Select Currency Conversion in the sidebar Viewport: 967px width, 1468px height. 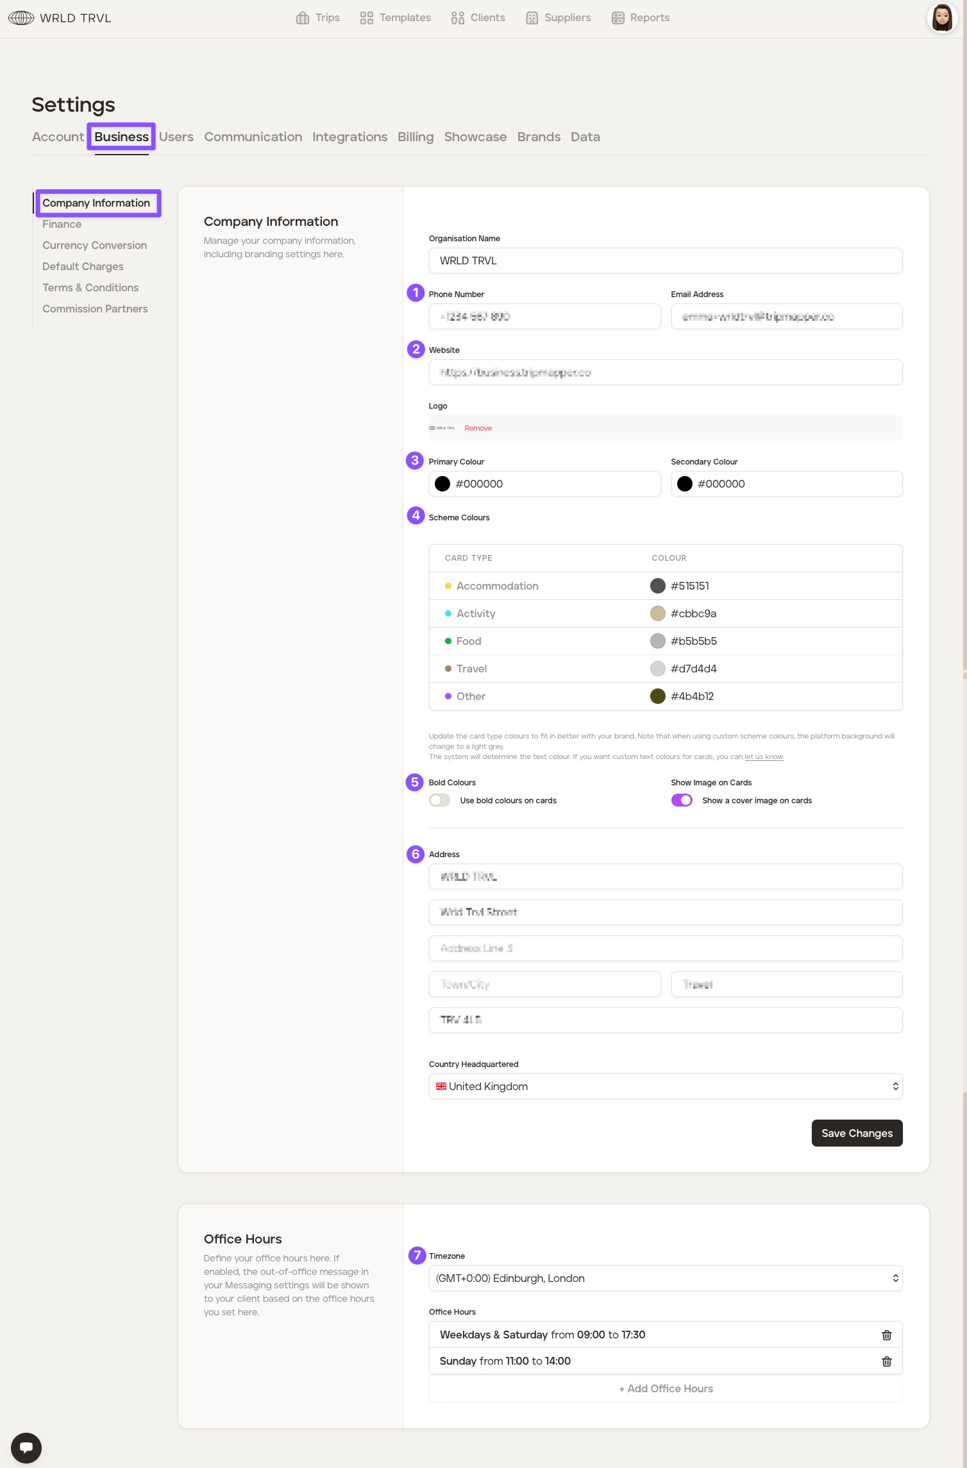[x=94, y=245]
